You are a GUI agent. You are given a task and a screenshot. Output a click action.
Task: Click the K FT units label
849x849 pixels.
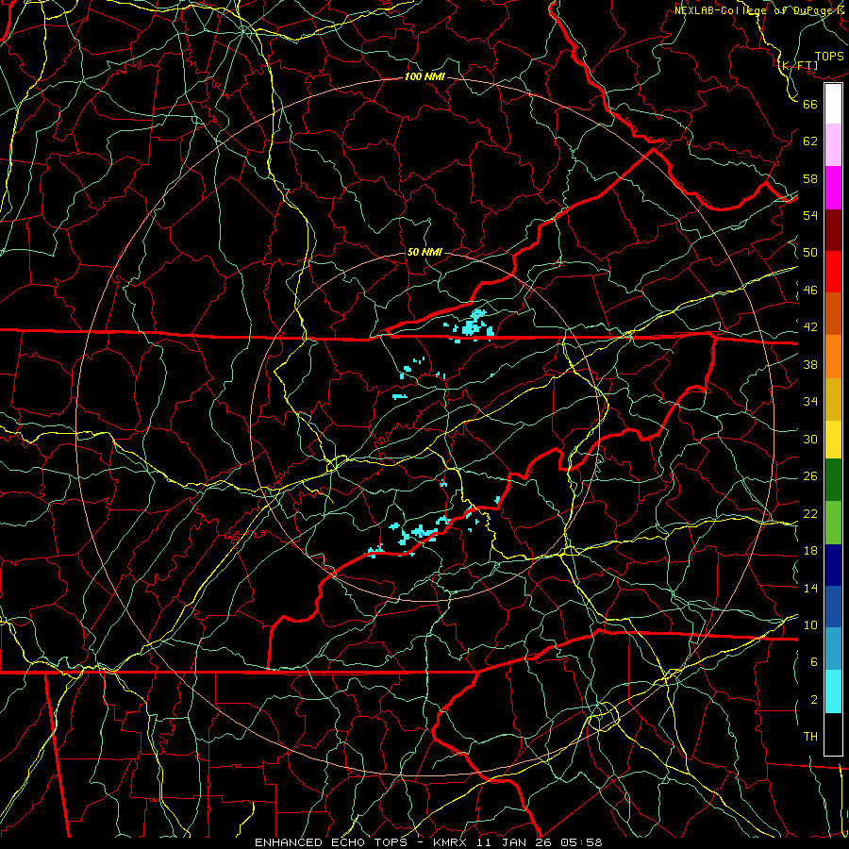pos(797,66)
